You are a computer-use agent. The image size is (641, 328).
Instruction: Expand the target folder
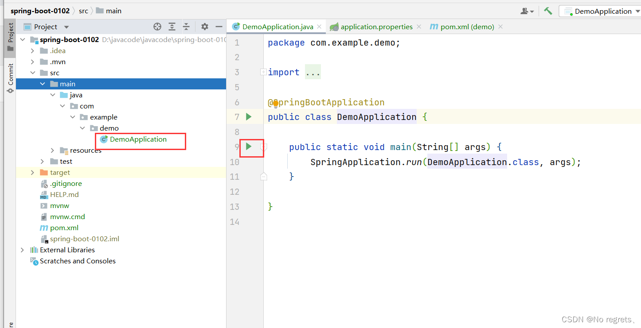coord(32,173)
